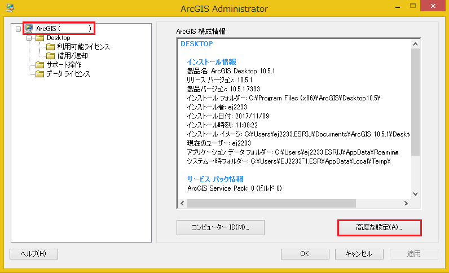Collapse the ArcGIS root tree node
The height and width of the screenshot is (273, 449).
(x=18, y=29)
